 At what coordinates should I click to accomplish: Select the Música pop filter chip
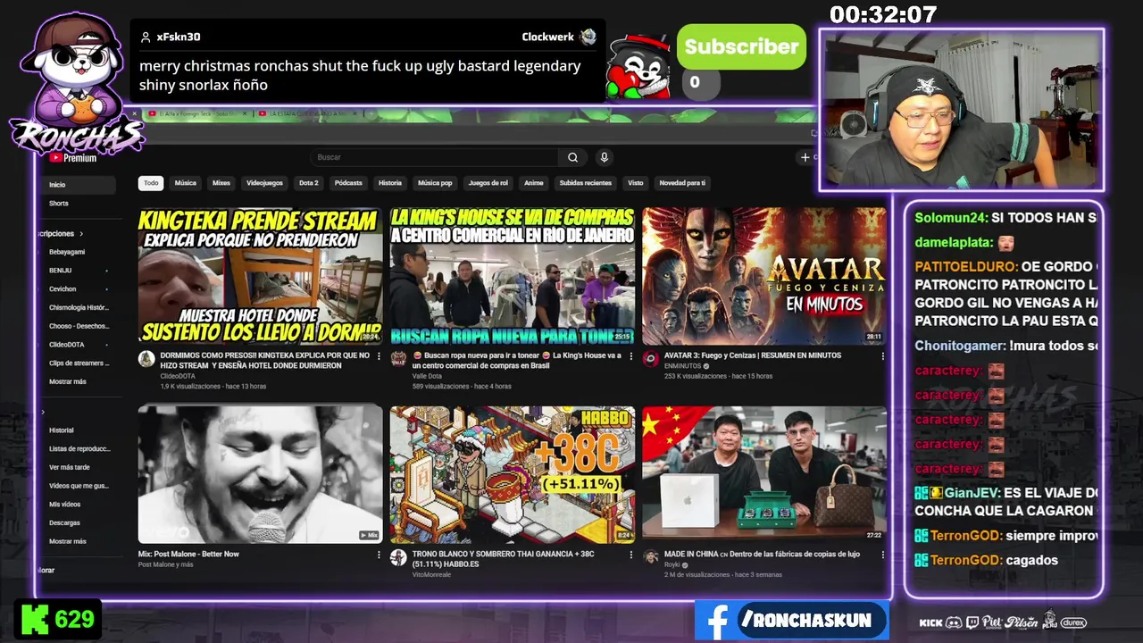tap(435, 183)
